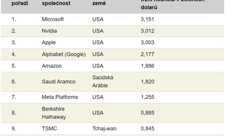Screen dimensions: 225x136
Task: Select the Microsoft company cell
Action: click(x=52, y=19)
